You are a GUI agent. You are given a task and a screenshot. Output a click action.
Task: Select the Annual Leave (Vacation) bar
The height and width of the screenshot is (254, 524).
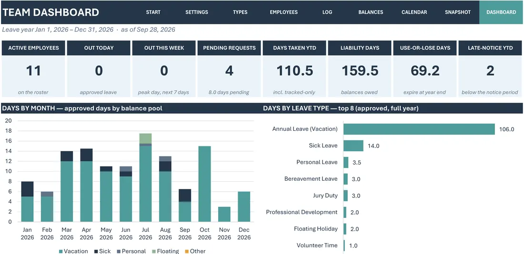419,129
